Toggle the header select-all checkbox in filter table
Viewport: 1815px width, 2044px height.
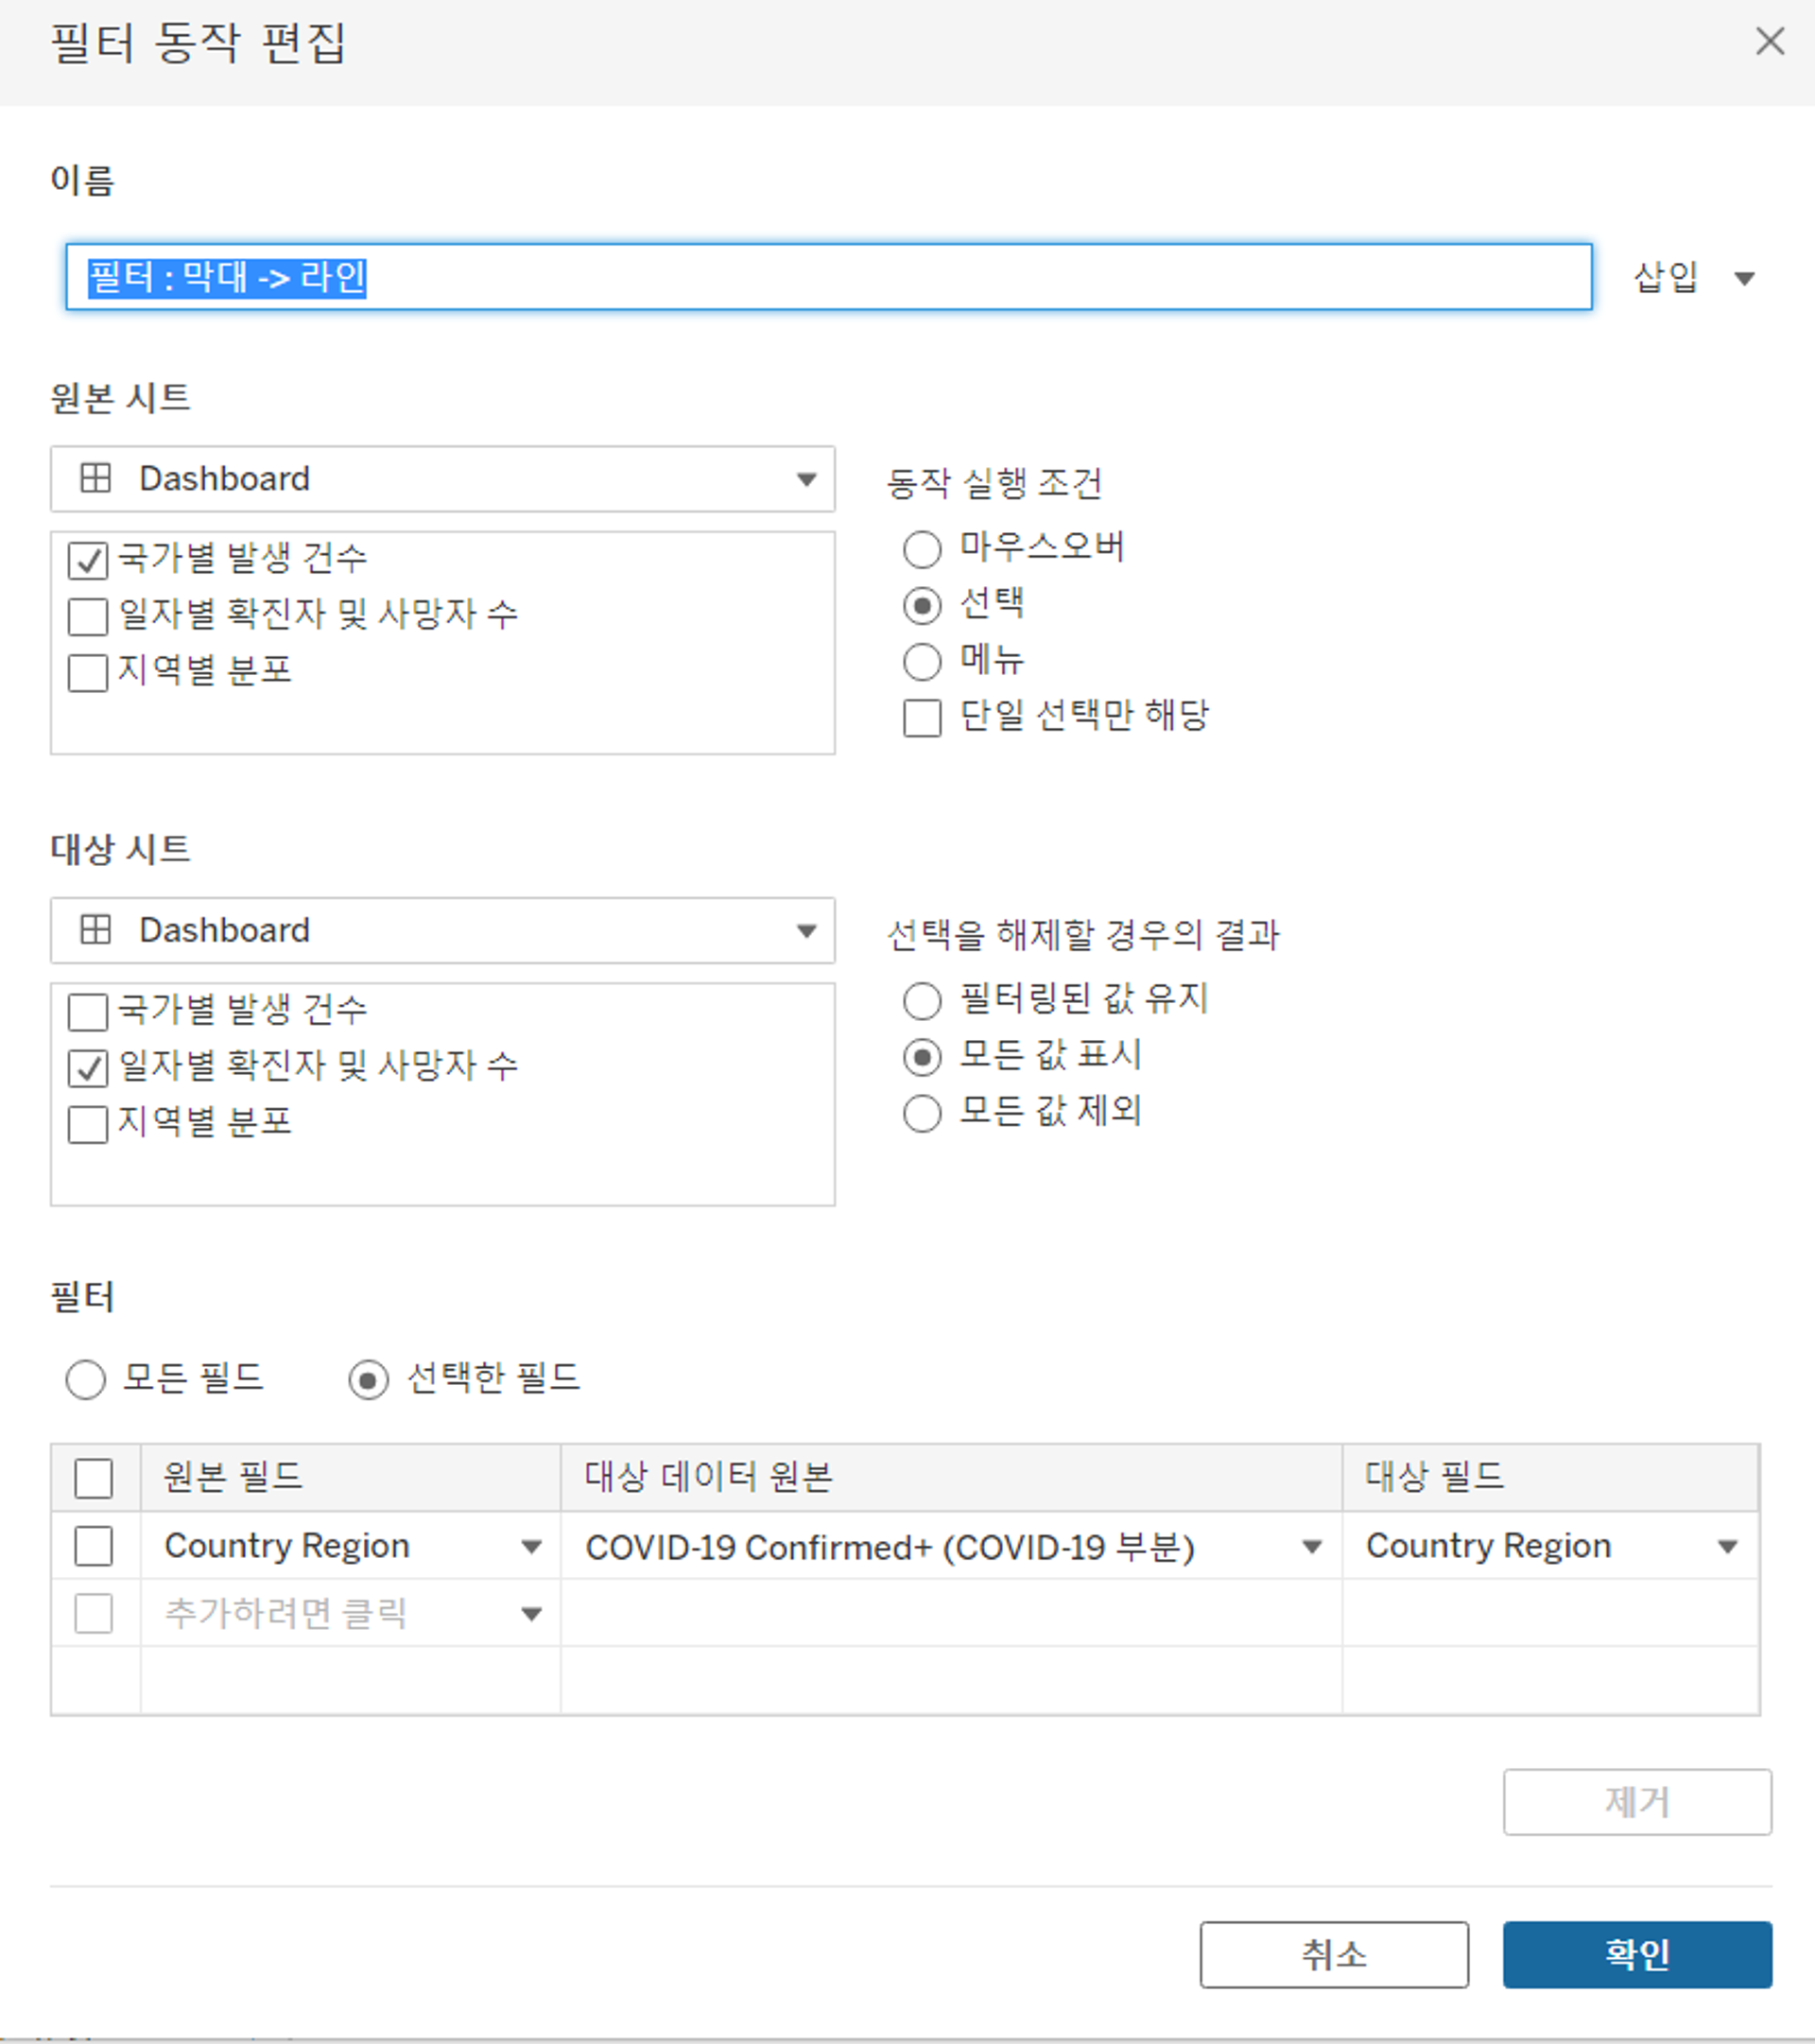coord(94,1478)
